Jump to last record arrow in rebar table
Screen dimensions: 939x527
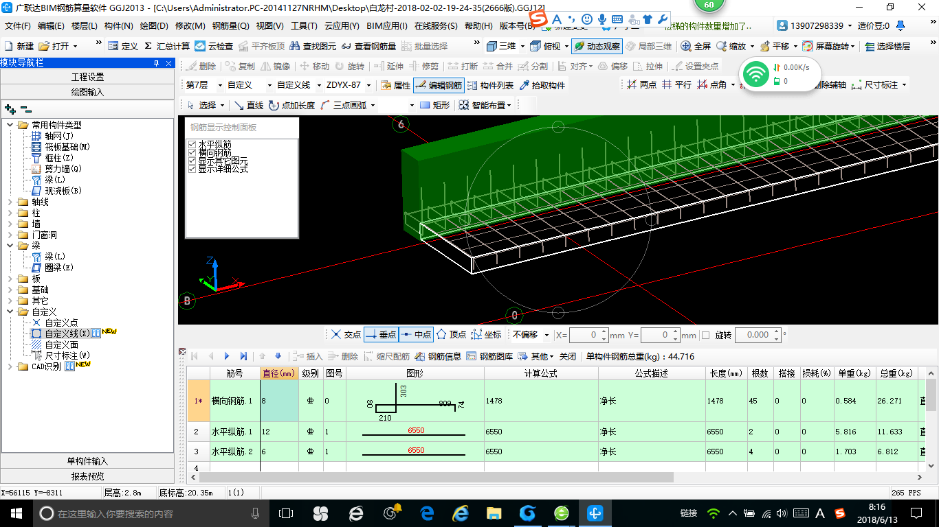pyautogui.click(x=243, y=356)
